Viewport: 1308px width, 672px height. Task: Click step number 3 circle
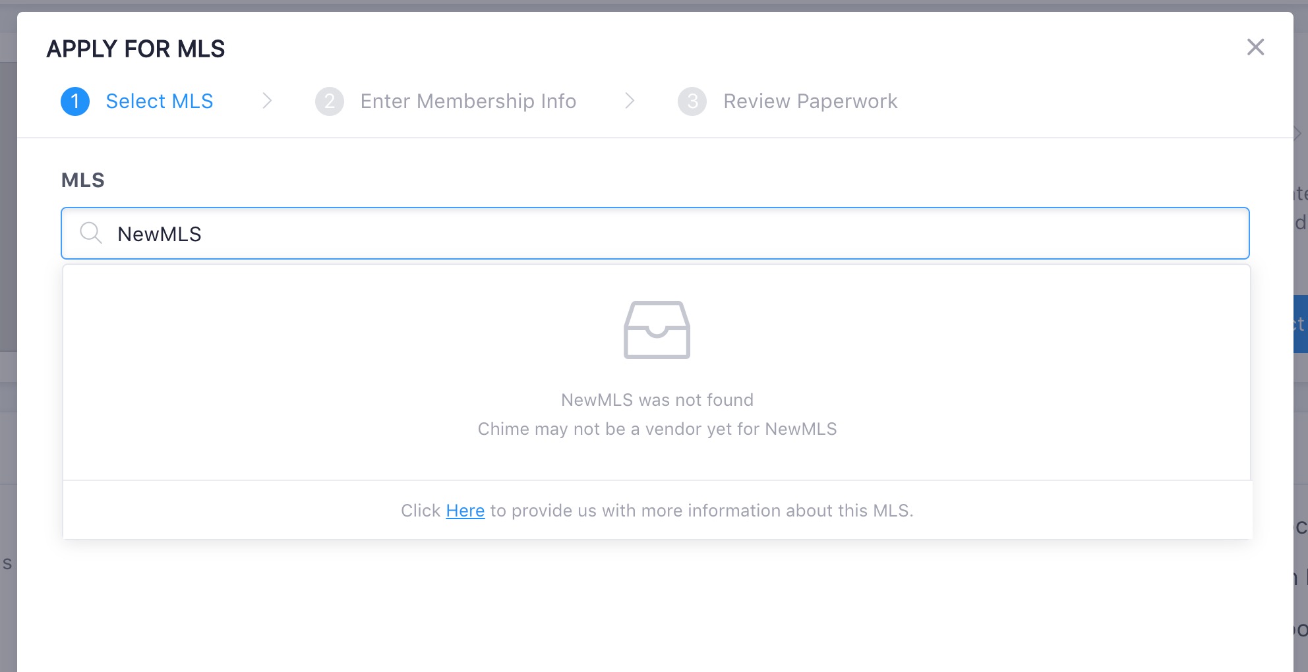click(x=692, y=101)
